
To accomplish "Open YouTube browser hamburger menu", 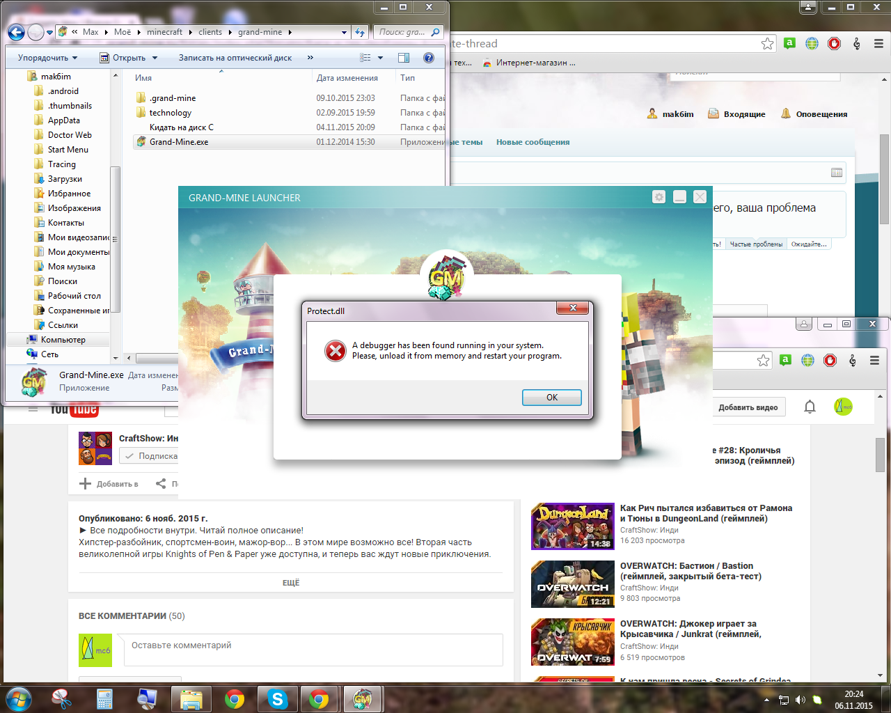I will pyautogui.click(x=874, y=360).
